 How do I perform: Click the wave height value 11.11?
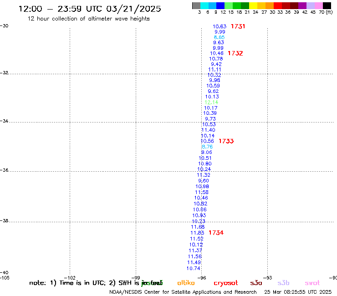pyautogui.click(x=214, y=70)
